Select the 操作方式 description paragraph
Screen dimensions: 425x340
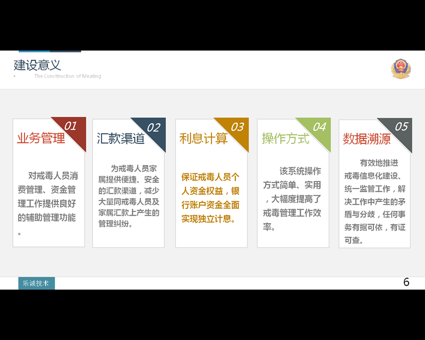click(x=292, y=199)
